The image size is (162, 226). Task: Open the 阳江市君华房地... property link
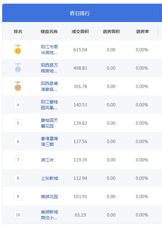[49, 50]
